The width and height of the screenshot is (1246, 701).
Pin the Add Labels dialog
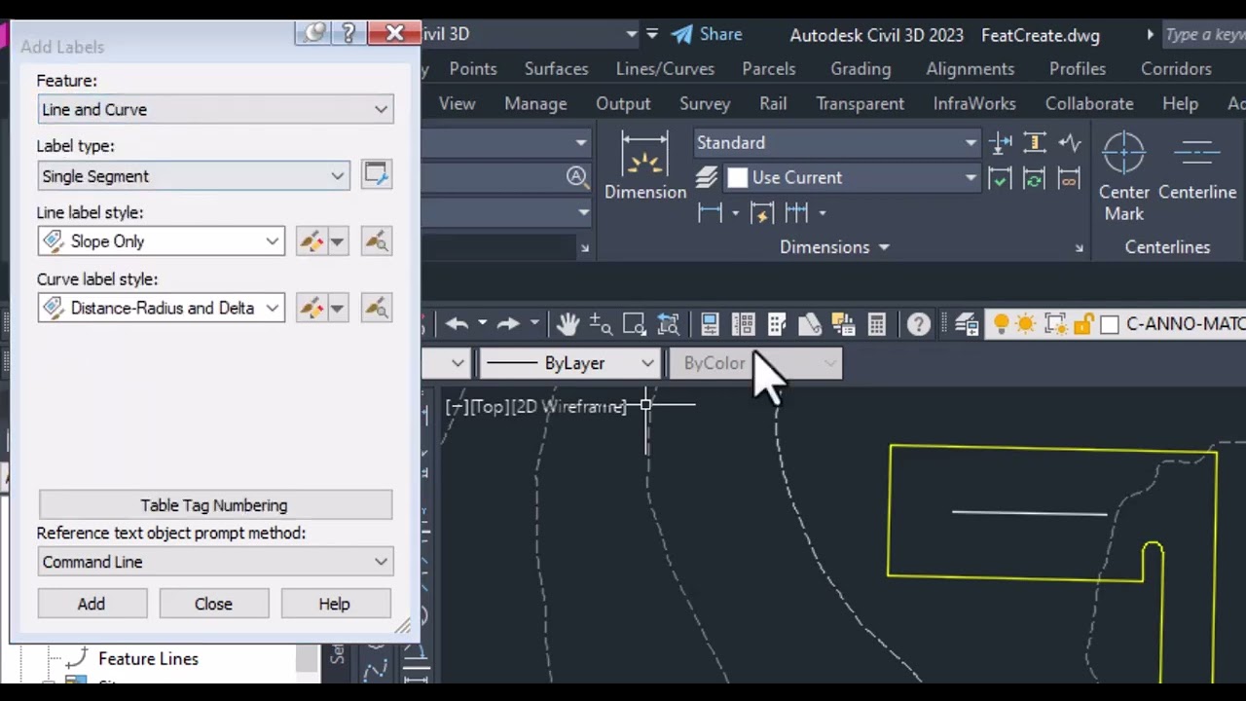coord(314,34)
